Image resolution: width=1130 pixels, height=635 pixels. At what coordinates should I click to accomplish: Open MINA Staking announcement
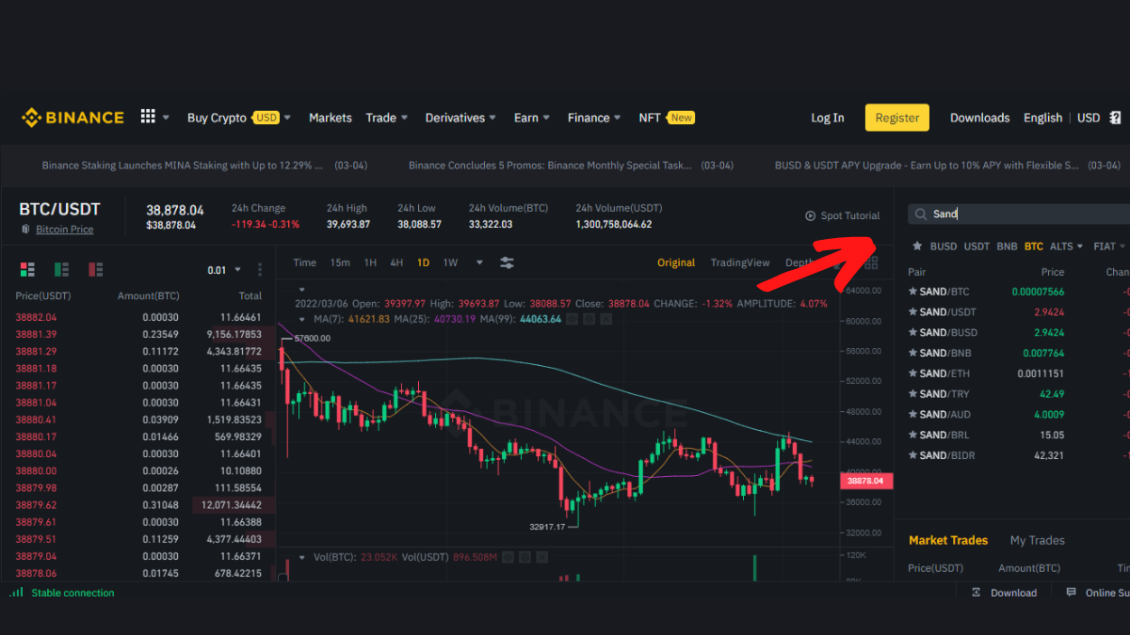183,166
